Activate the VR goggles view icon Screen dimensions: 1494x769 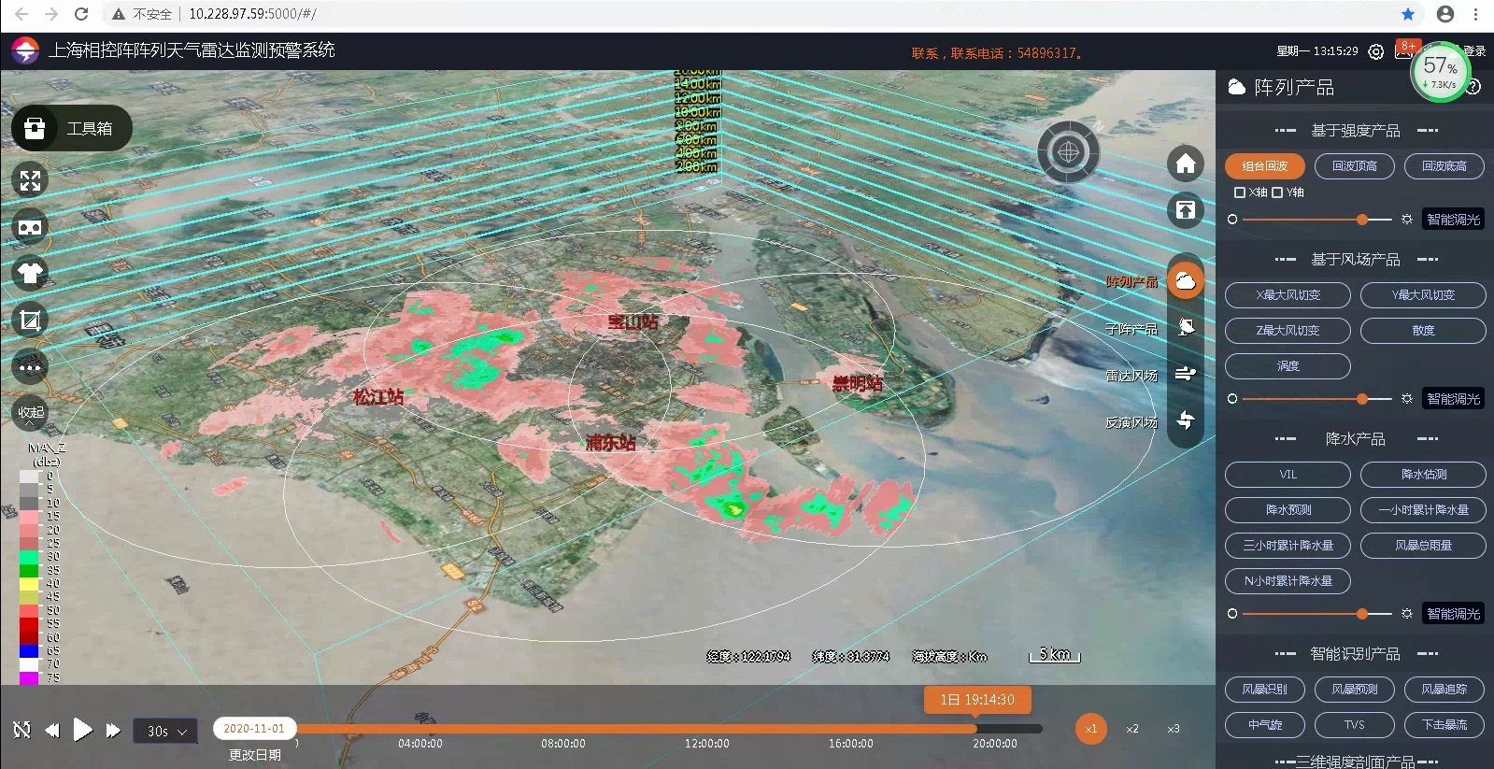[x=30, y=227]
